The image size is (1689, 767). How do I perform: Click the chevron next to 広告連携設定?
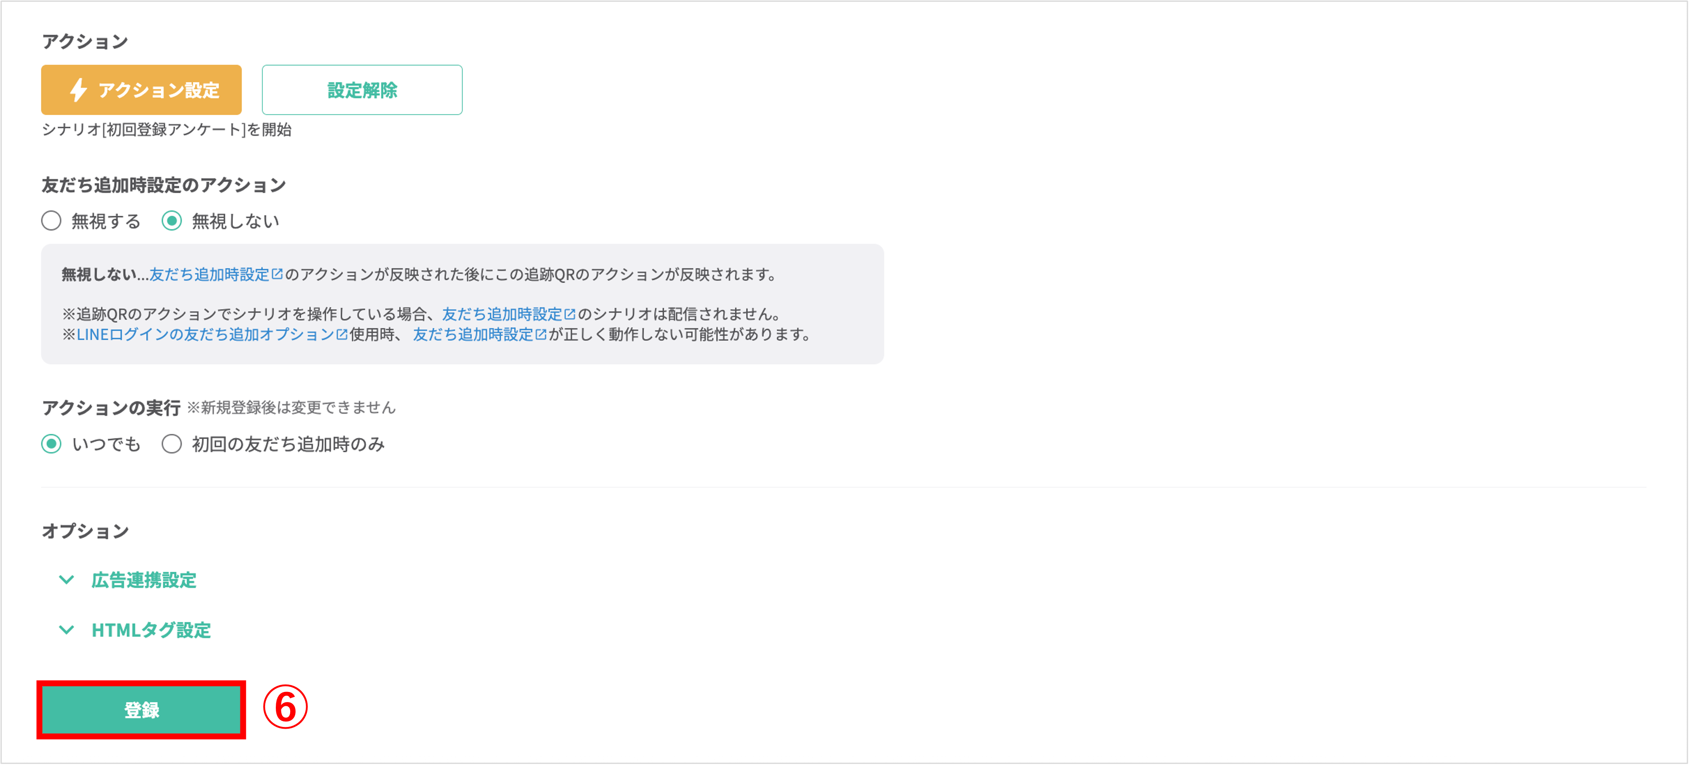(66, 579)
